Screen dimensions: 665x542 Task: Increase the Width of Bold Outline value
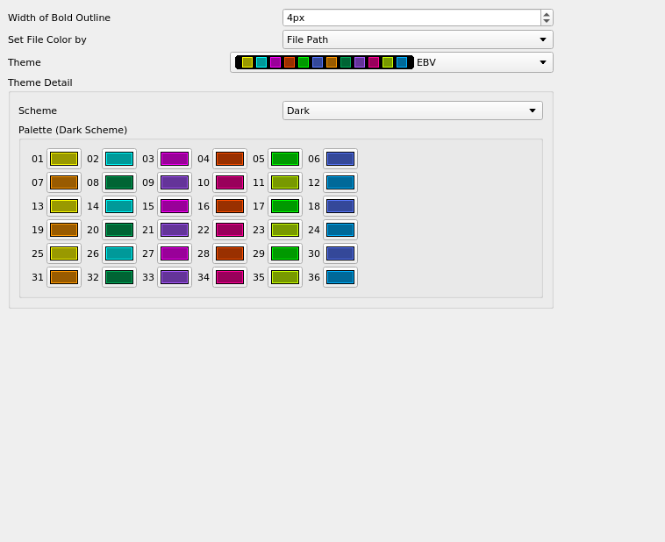pos(547,14)
